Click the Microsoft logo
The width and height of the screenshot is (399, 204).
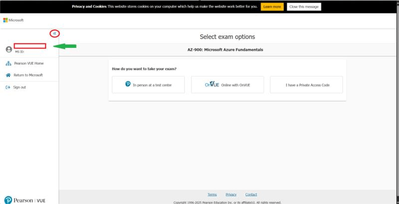tap(13, 20)
